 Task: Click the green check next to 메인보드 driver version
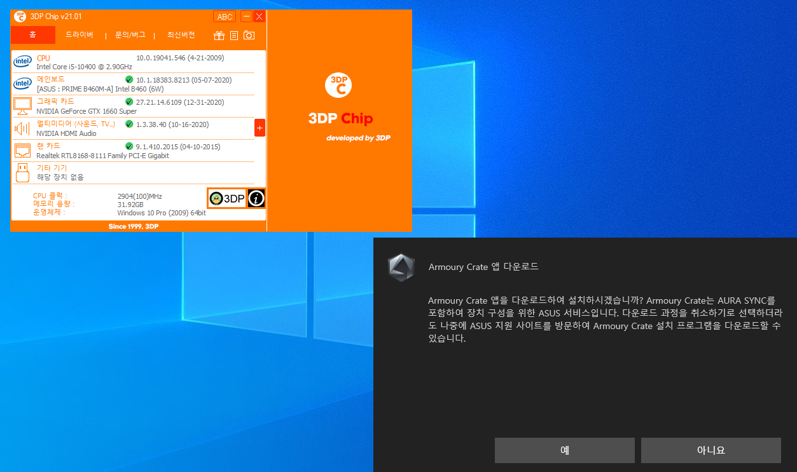coord(129,80)
